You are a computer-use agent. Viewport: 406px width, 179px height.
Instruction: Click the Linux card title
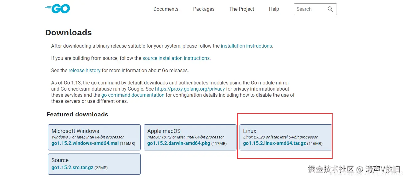250,131
